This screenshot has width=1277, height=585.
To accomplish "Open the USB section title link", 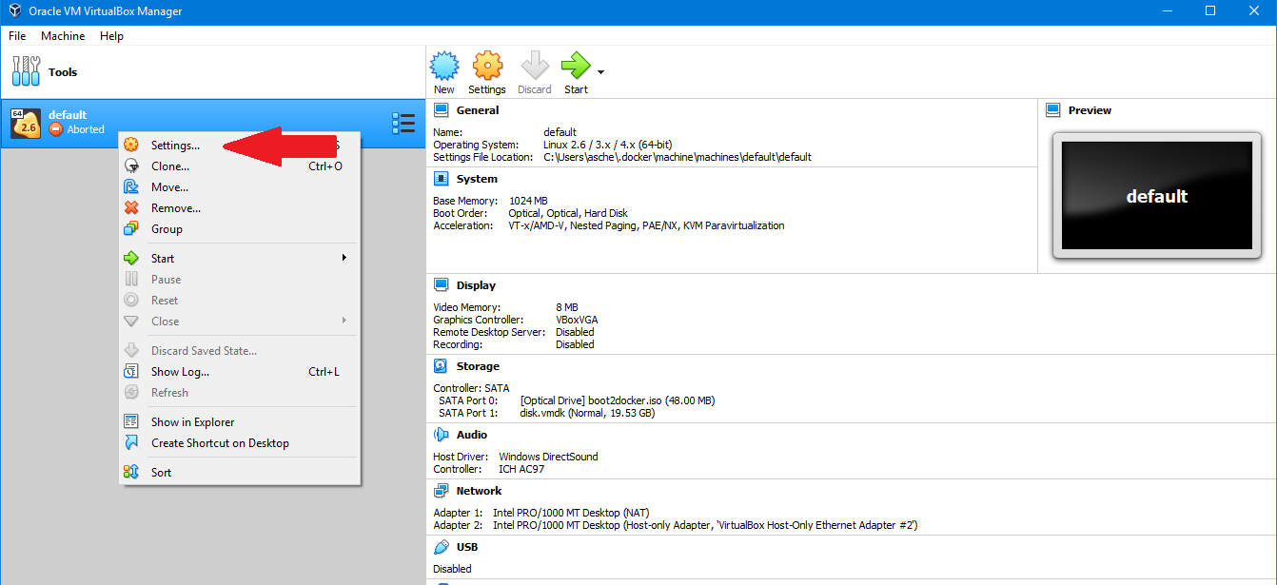I will (x=467, y=547).
